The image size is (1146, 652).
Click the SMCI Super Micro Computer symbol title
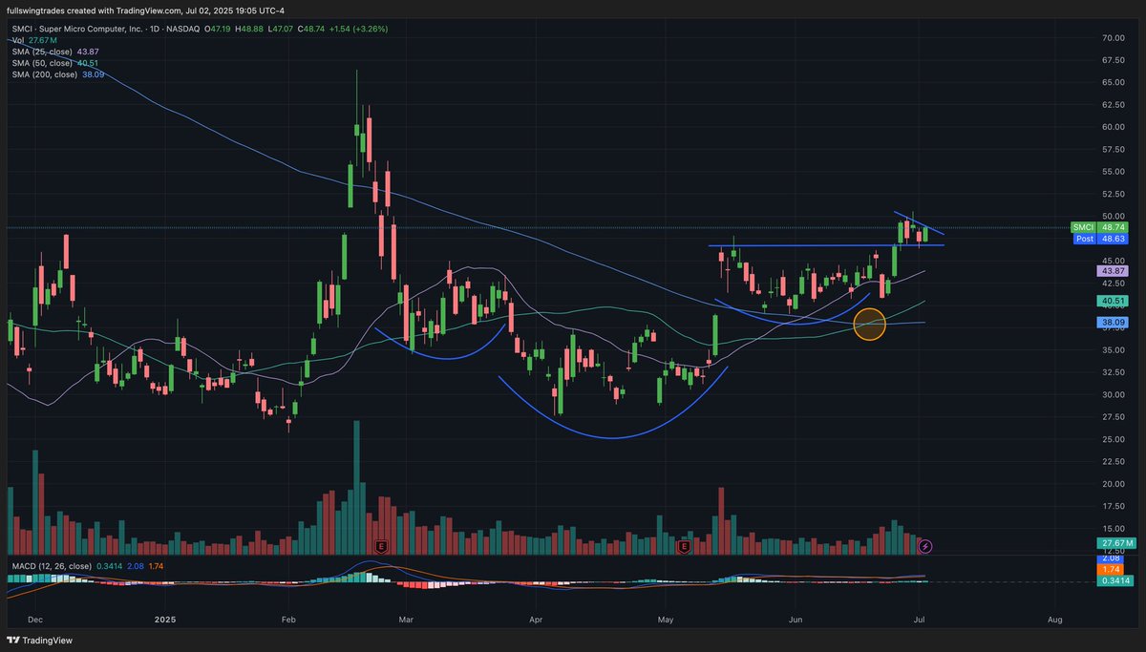pos(79,29)
